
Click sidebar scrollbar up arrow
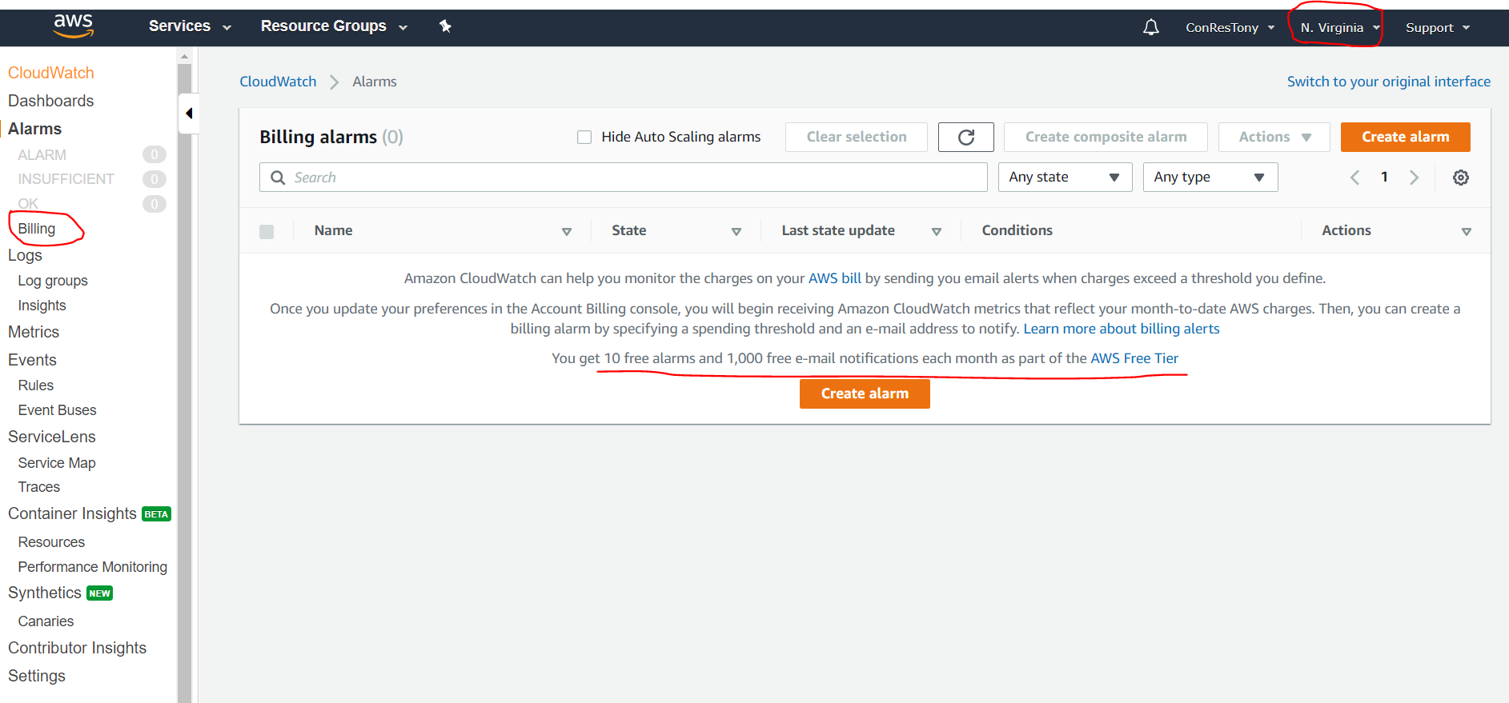click(x=185, y=57)
